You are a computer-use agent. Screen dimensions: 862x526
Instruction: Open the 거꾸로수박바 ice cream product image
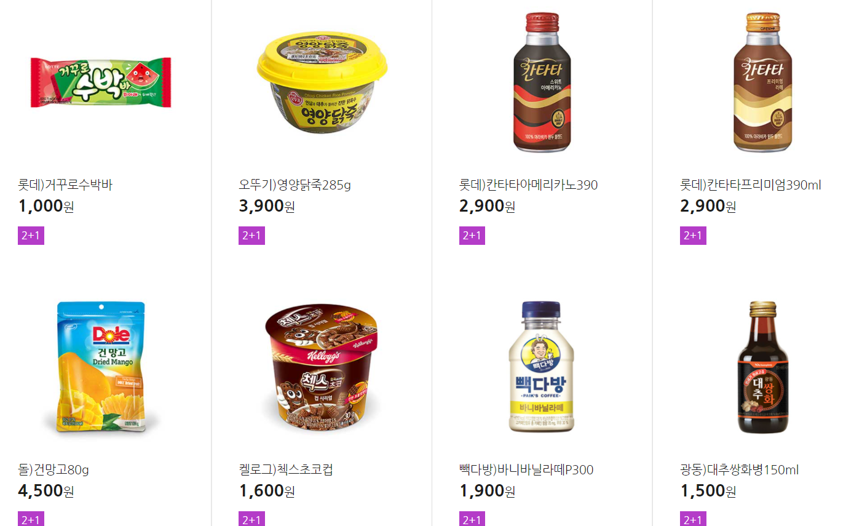tap(101, 82)
